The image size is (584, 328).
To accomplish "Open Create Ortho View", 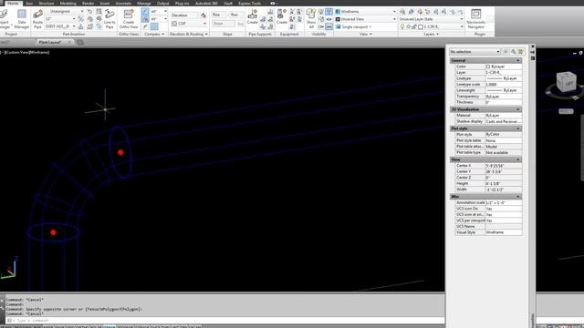I will [x=129, y=19].
